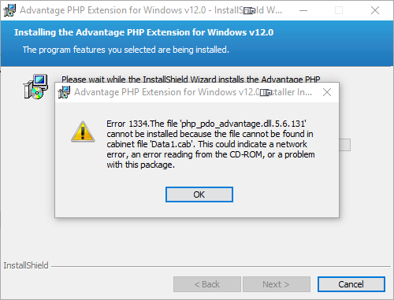
Task: Close the error dialog with its X
Action: coord(327,92)
